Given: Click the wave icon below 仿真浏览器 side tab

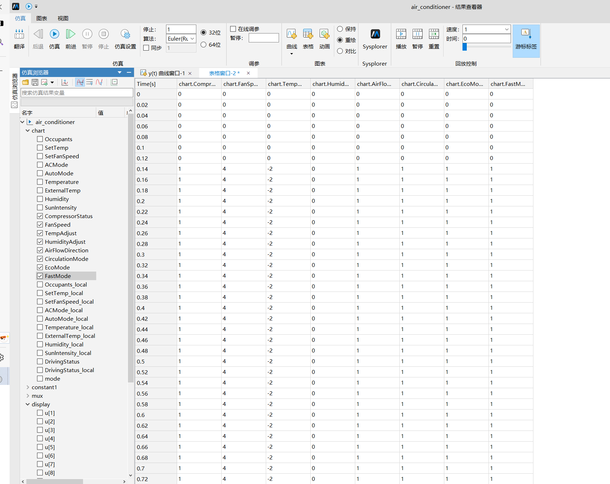Looking at the screenshot, I should [14, 105].
